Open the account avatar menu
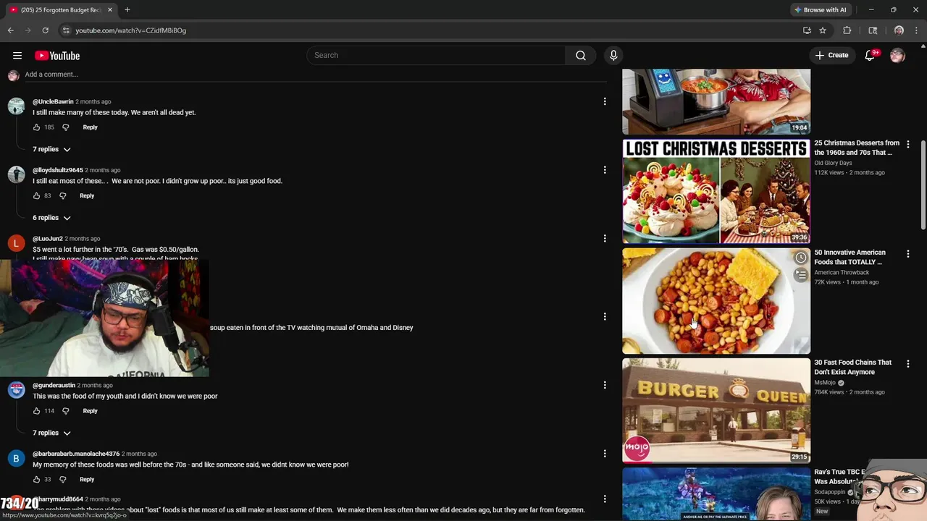 897,56
